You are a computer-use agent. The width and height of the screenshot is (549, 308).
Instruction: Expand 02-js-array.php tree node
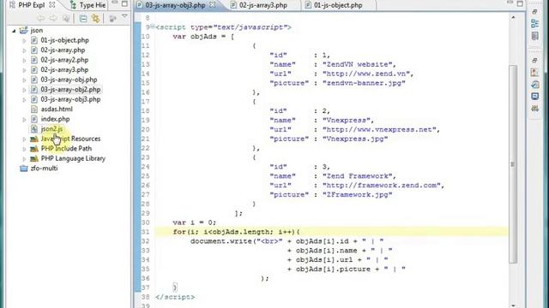coord(24,50)
